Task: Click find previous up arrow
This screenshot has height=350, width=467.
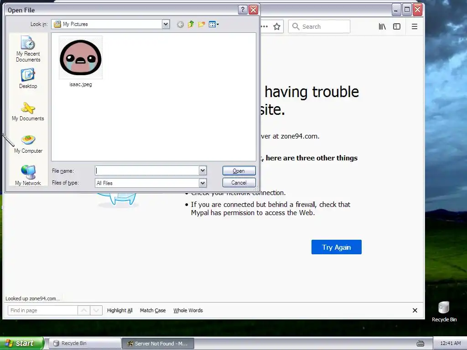Action: pyautogui.click(x=84, y=310)
